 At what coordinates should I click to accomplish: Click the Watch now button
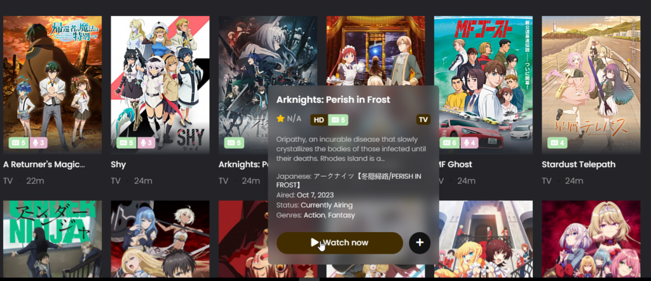click(339, 243)
